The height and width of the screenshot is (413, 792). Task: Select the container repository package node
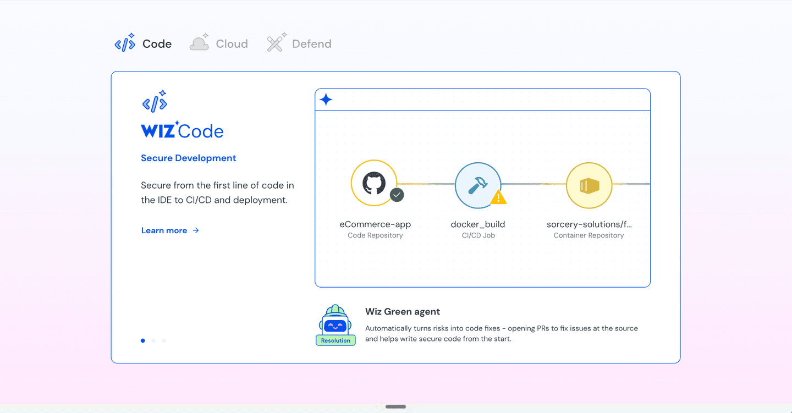click(x=589, y=185)
